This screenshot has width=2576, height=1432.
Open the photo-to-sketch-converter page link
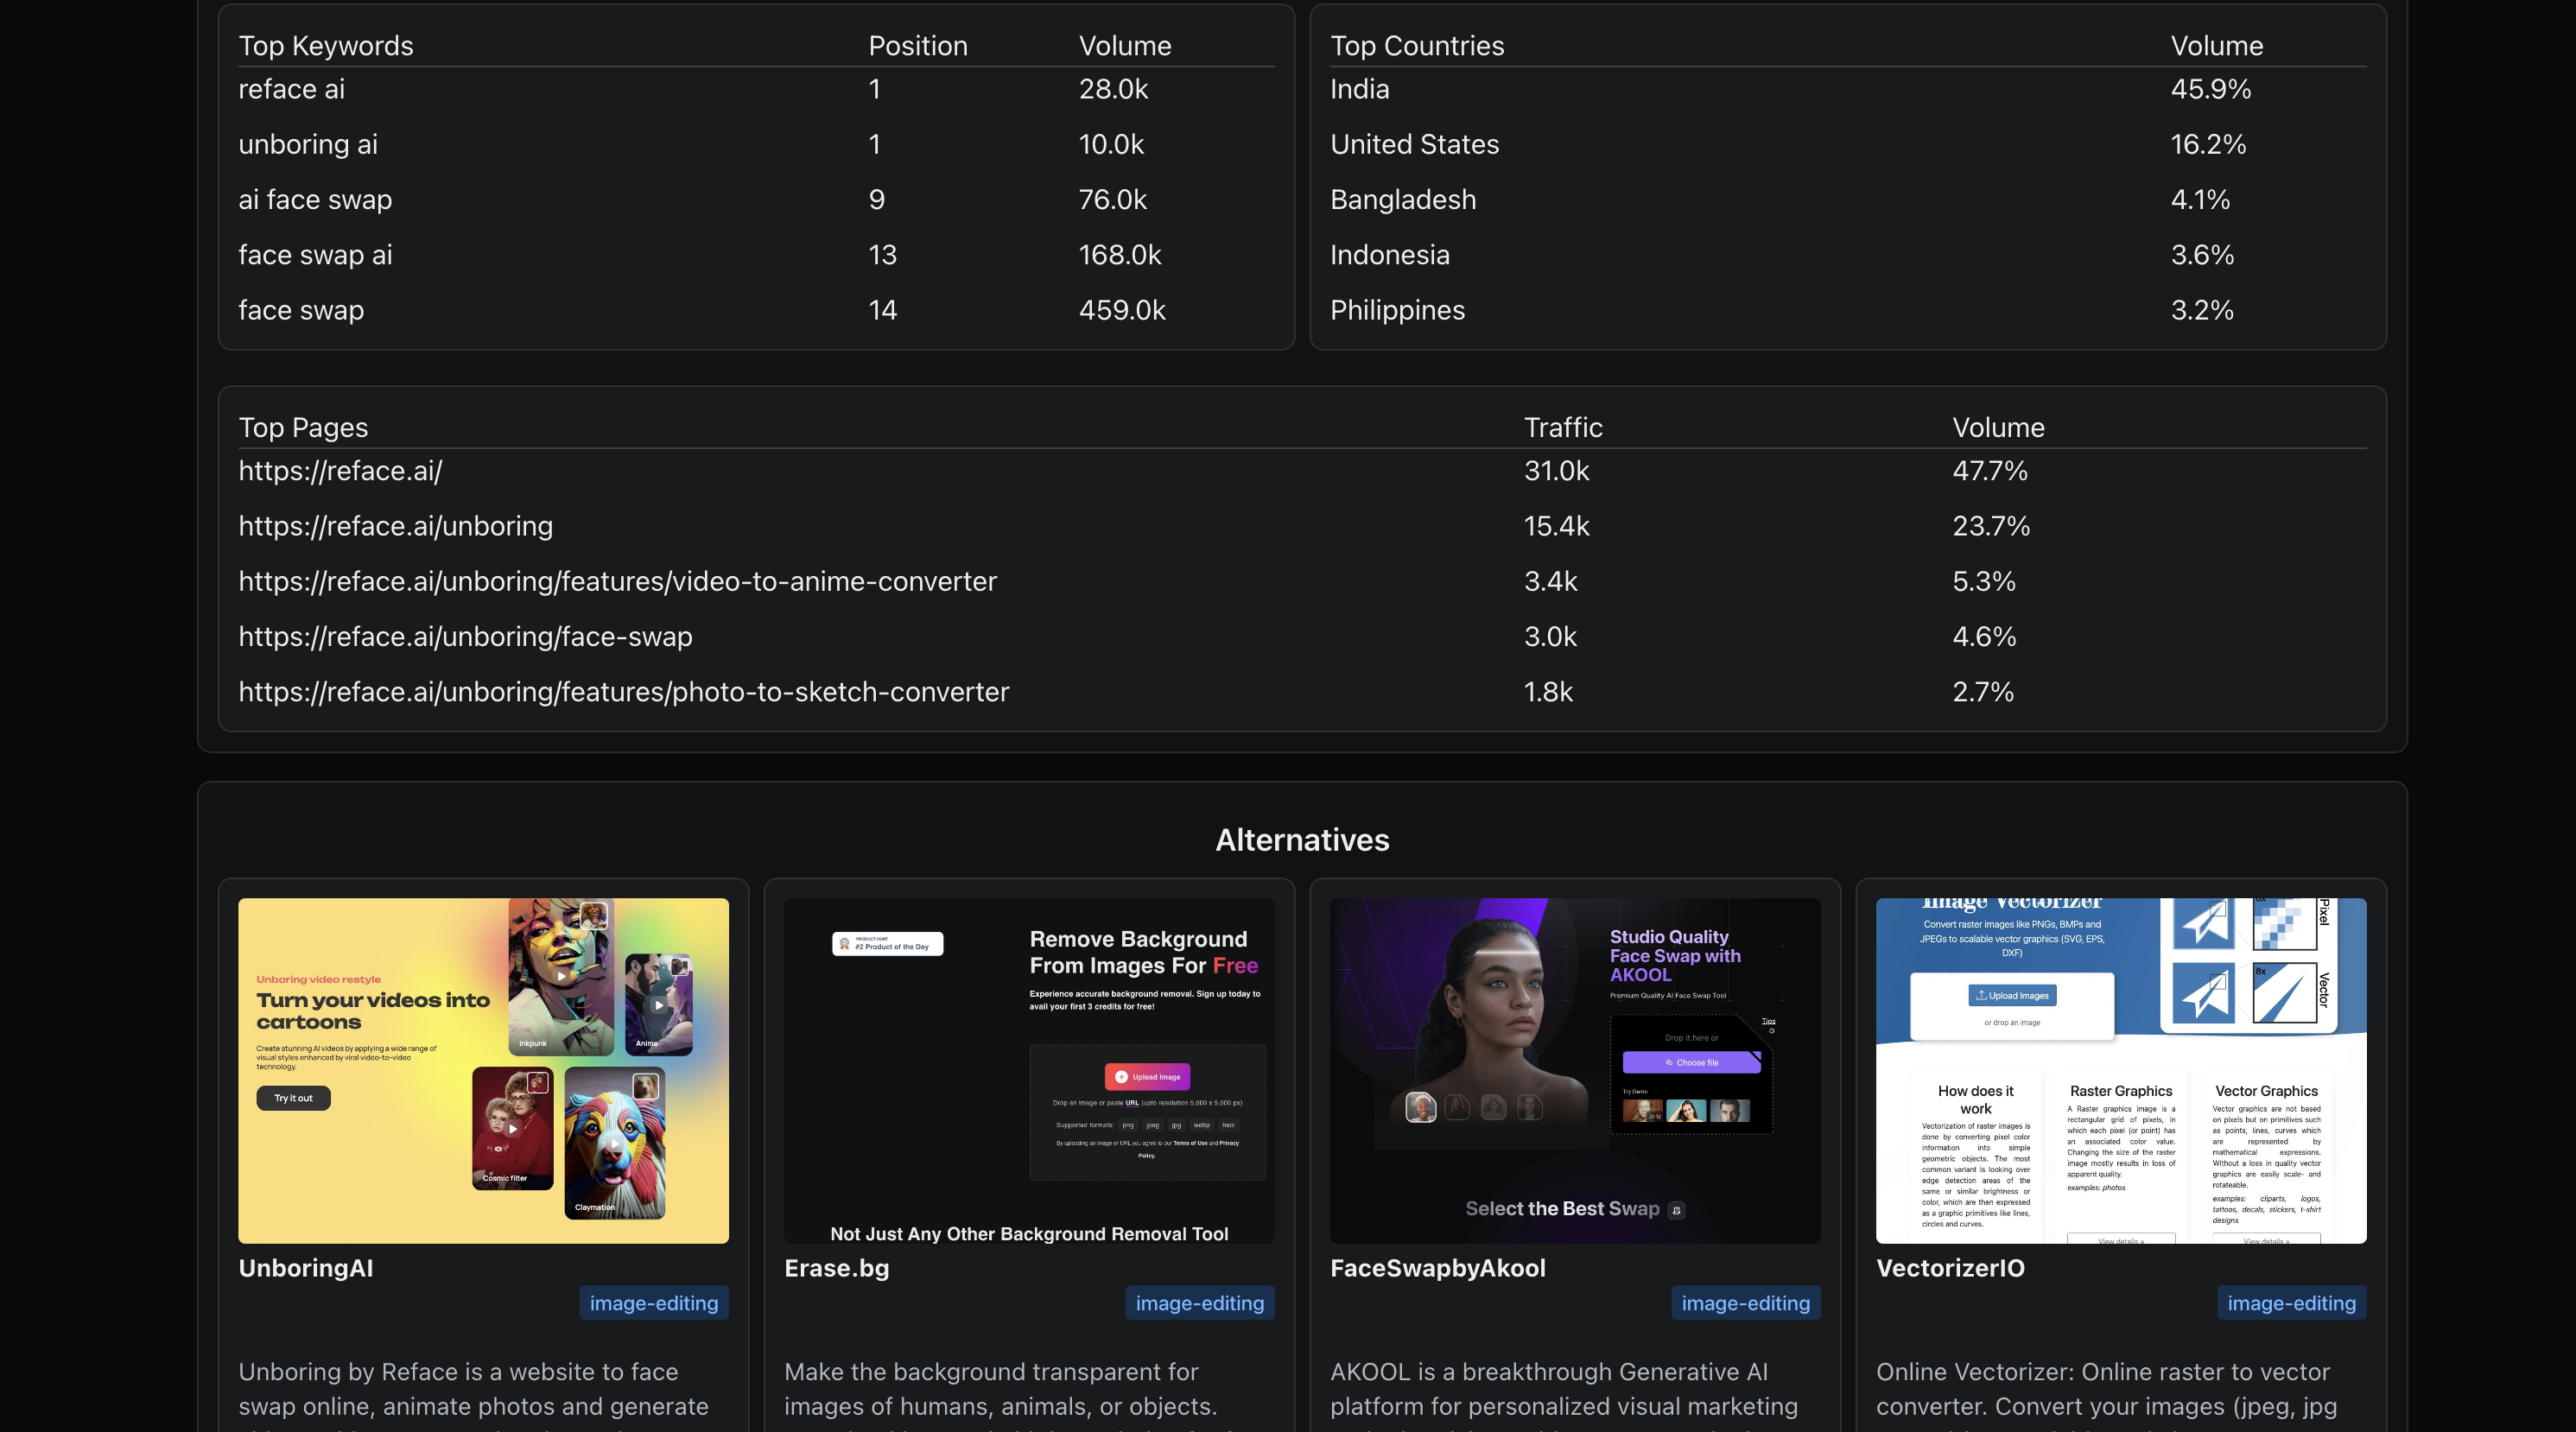[x=623, y=692]
